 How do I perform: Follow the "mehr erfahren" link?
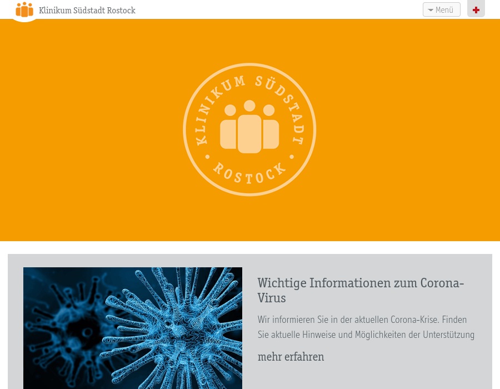click(291, 357)
